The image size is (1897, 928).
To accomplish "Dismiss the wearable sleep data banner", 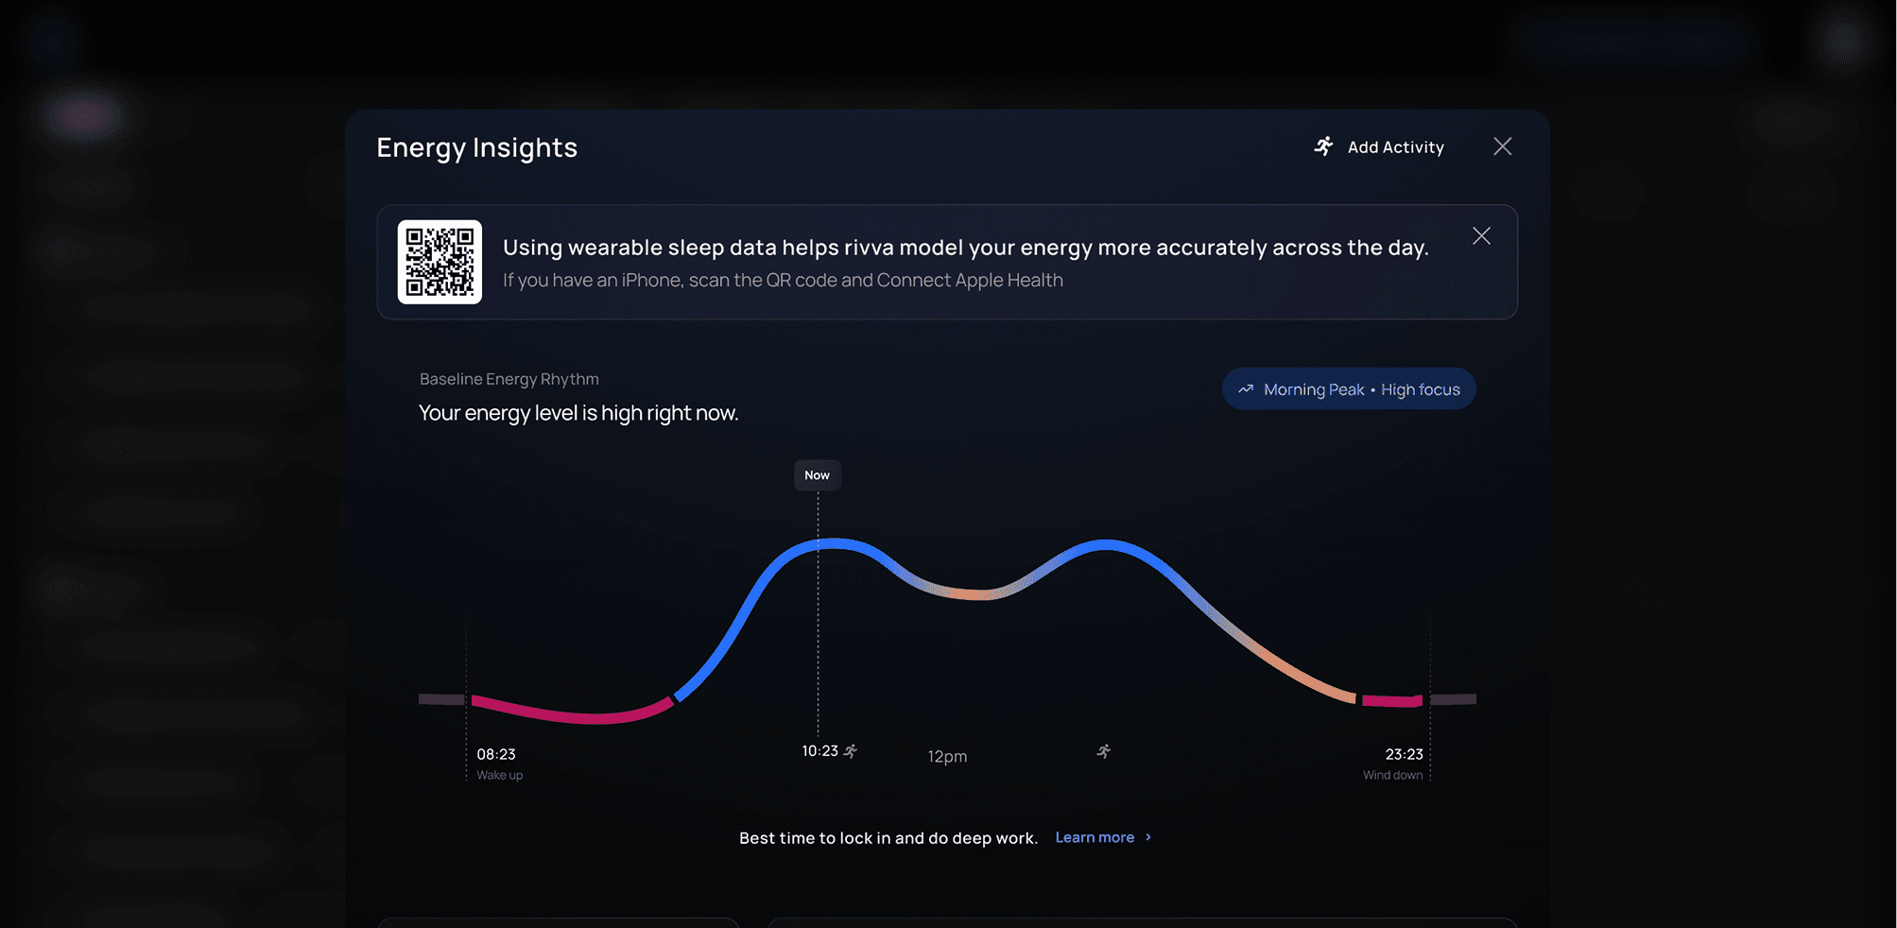I will (x=1481, y=235).
